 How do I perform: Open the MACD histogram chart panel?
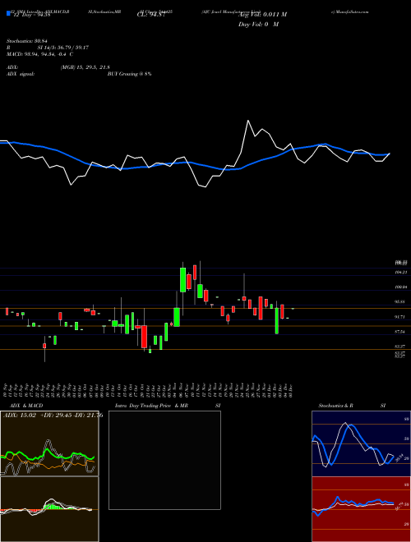pos(49,509)
